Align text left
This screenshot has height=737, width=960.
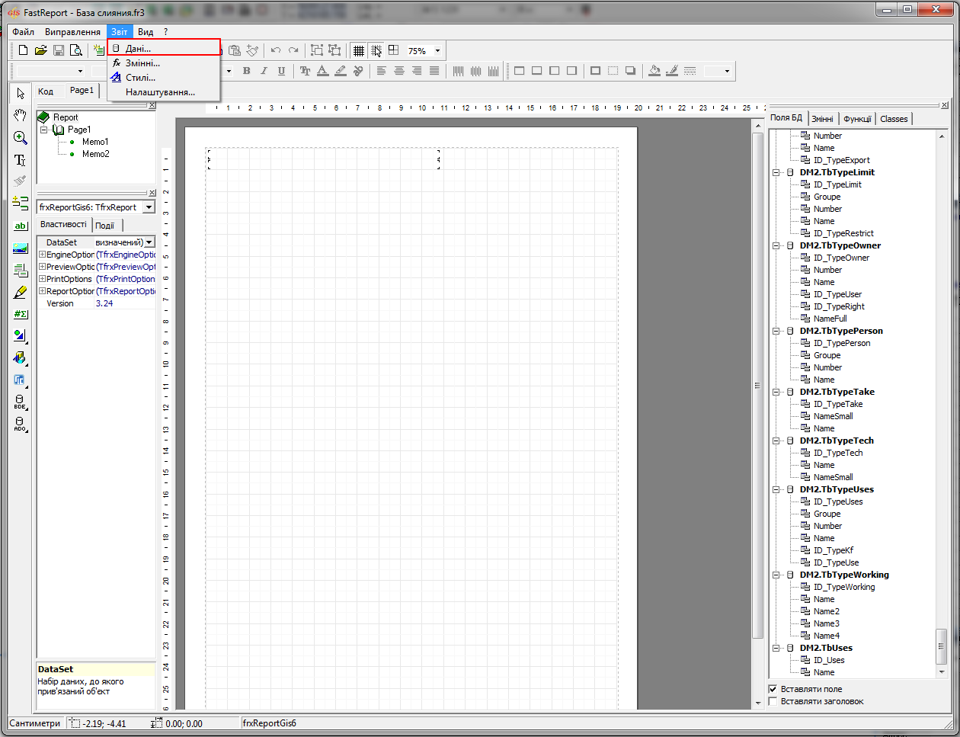(381, 71)
